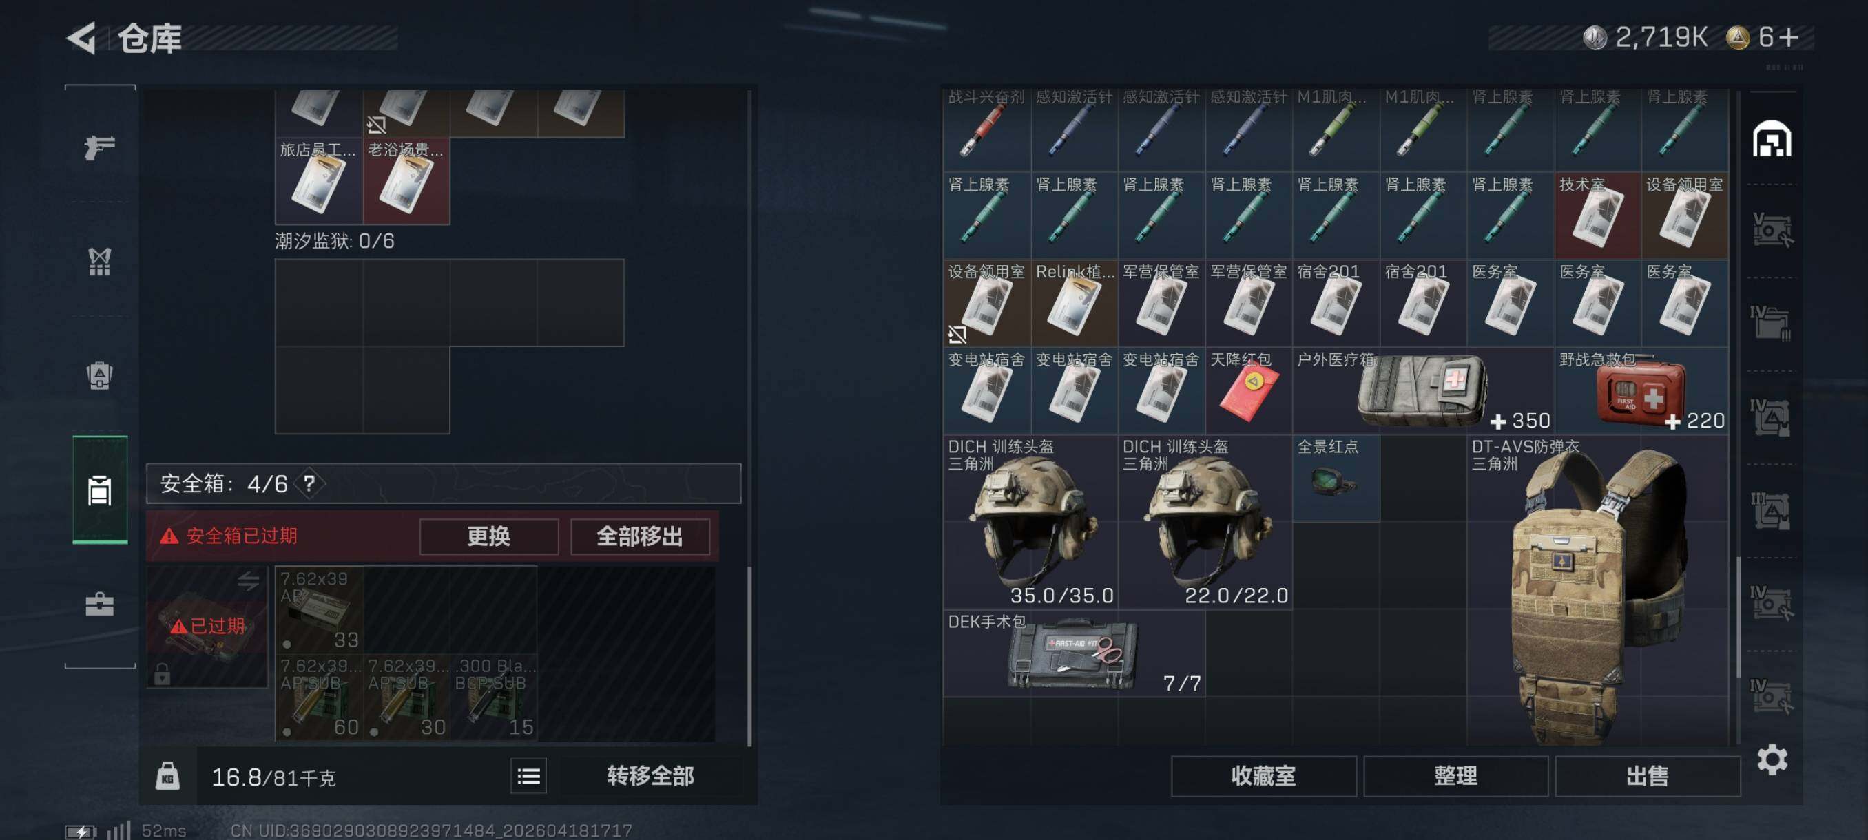Click the 整理 sort button
Viewport: 1868px width, 840px height.
click(1455, 776)
